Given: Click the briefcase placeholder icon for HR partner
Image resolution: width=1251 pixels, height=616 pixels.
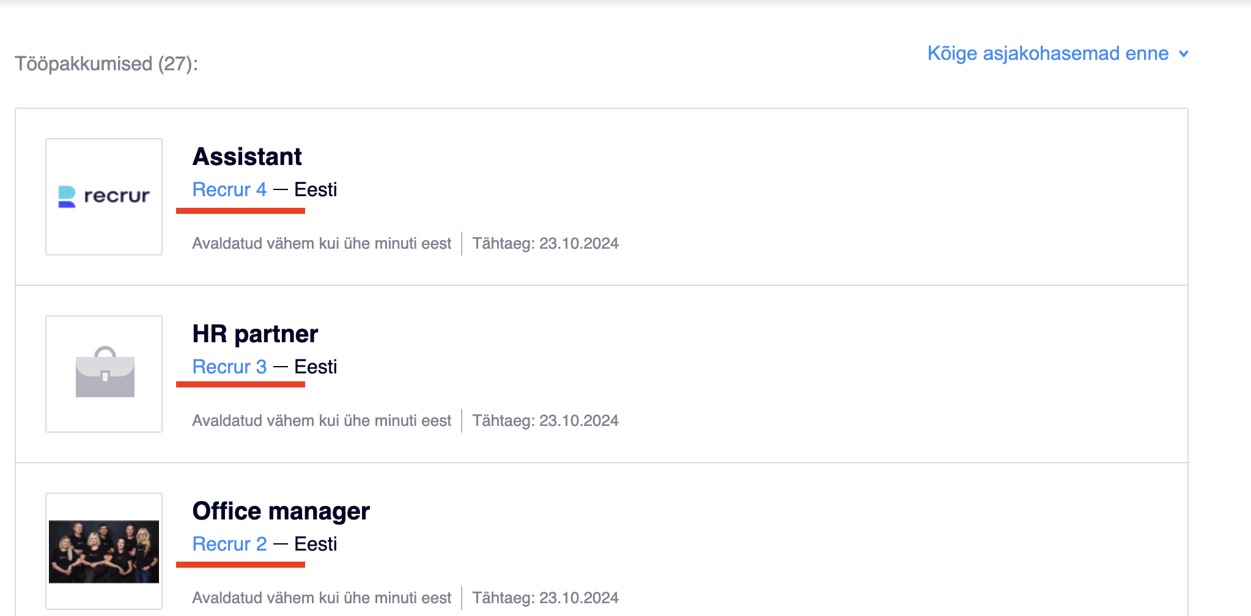Looking at the screenshot, I should 105,373.
